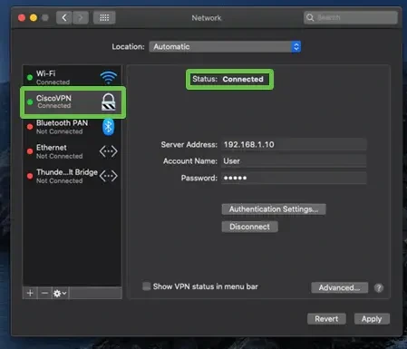Click the Status Connected text

(x=228, y=79)
